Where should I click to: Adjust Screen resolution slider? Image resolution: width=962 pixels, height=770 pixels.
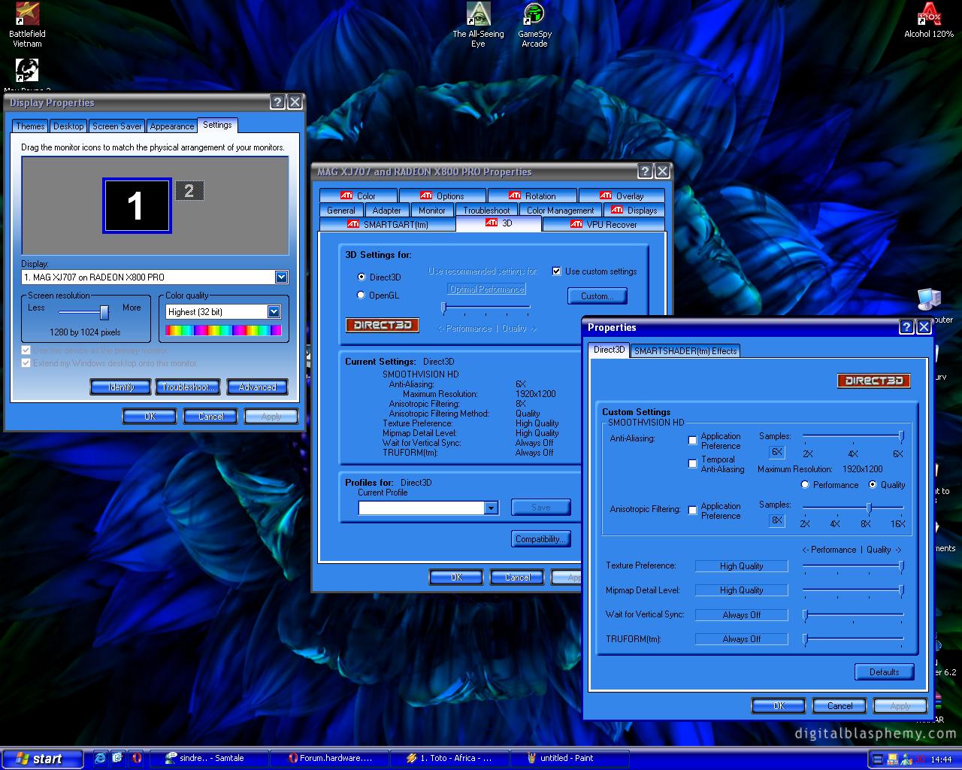(104, 312)
